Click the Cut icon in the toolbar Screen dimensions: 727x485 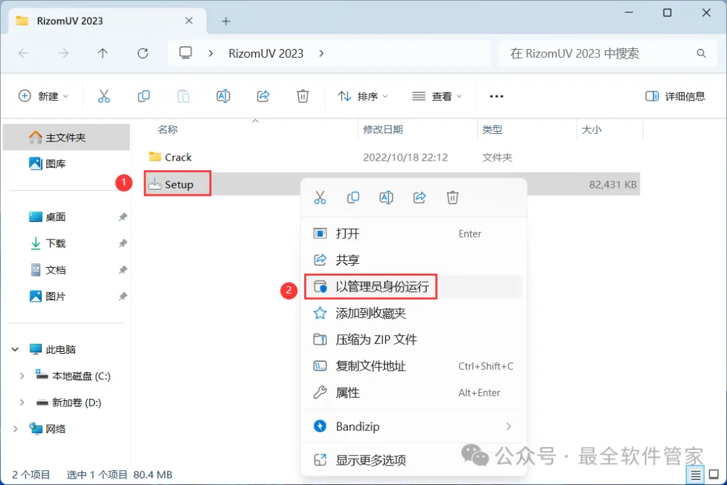point(104,96)
